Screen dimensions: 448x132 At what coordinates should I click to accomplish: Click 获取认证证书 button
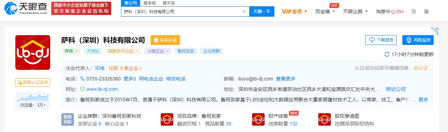(x=33, y=83)
